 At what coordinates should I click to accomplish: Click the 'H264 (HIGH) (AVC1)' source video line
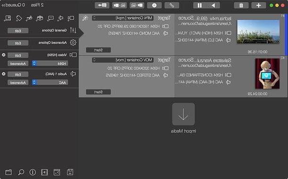coord(199,33)
